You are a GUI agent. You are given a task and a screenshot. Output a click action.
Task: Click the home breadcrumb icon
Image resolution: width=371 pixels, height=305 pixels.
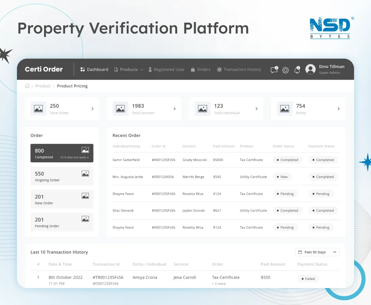[27, 86]
